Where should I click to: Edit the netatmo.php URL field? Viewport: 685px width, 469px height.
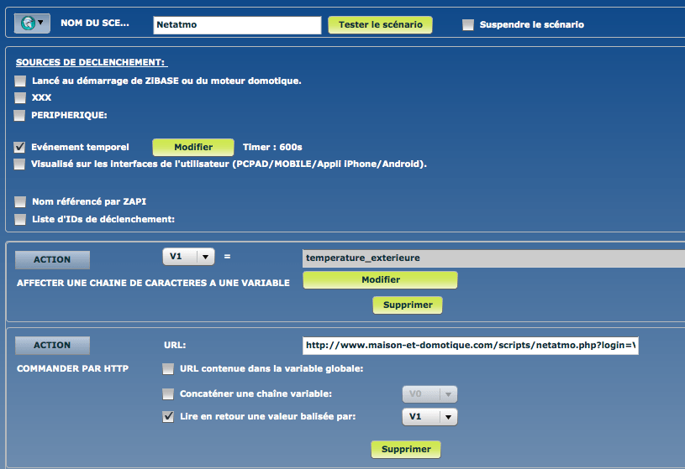[x=470, y=346]
